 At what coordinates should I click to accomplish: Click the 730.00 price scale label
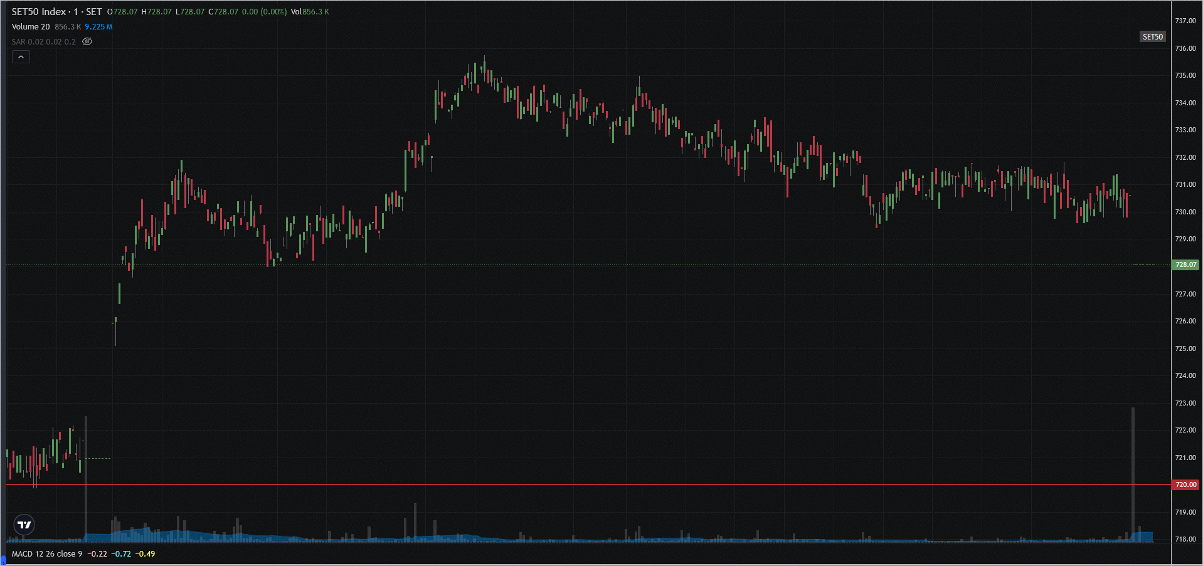[x=1185, y=212]
